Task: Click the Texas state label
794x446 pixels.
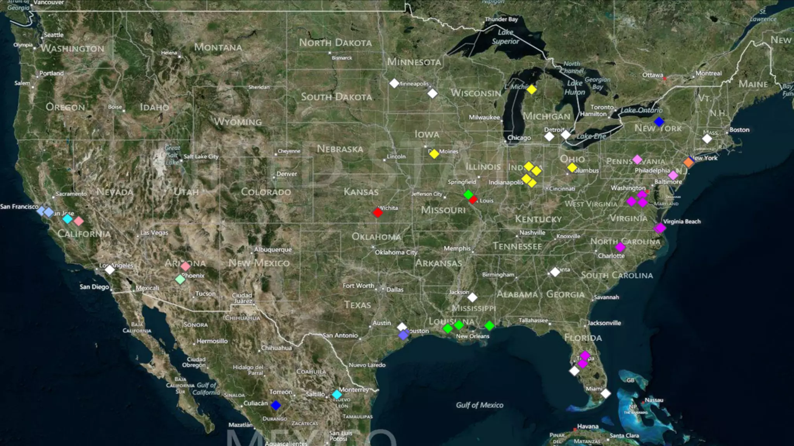Action: point(357,305)
